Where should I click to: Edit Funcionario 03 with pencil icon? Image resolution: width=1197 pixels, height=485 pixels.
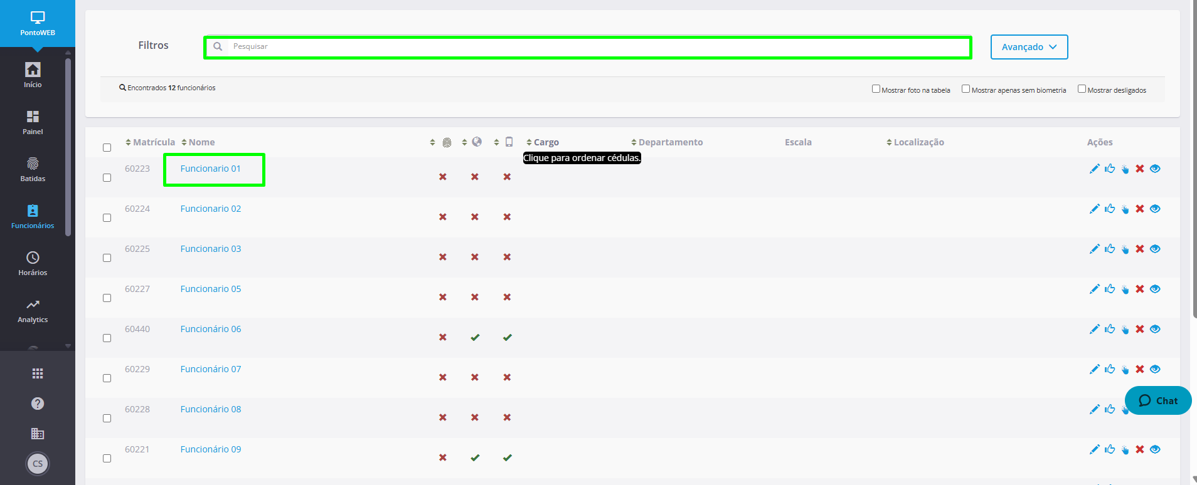(1095, 249)
